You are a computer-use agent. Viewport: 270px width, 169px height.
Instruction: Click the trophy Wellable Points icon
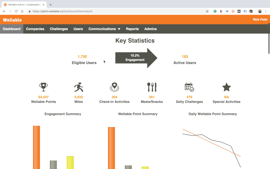click(44, 87)
